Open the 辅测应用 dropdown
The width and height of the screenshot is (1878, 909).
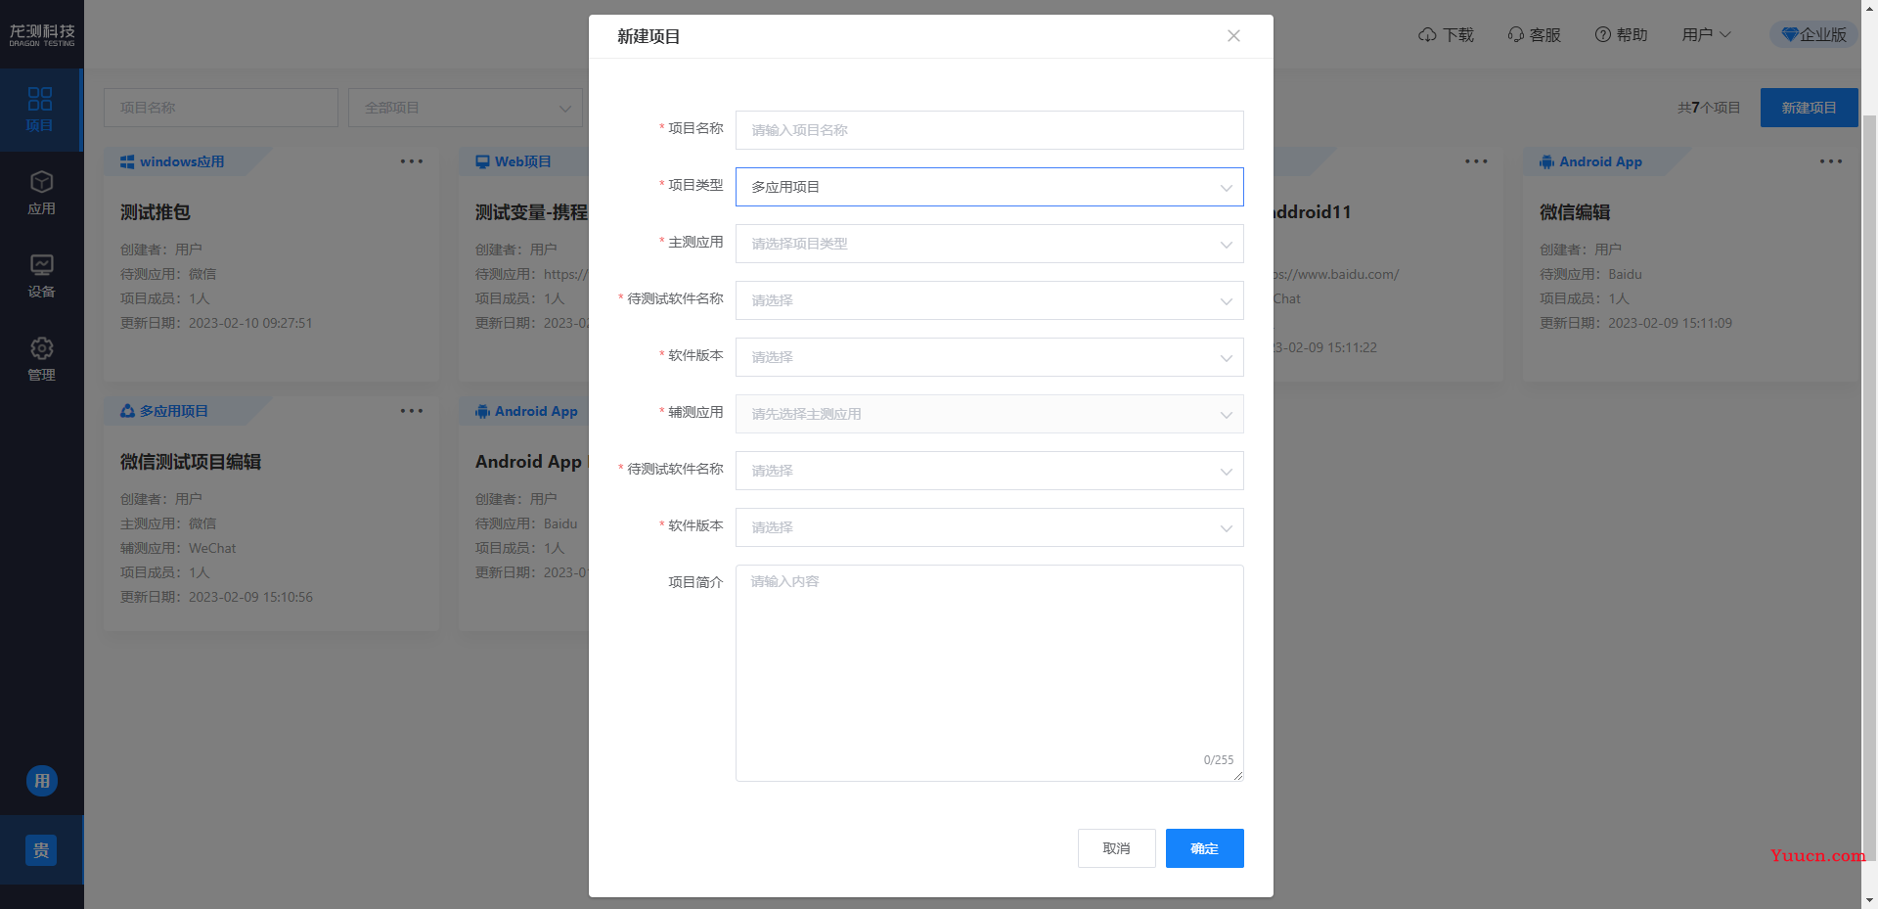[x=989, y=414]
